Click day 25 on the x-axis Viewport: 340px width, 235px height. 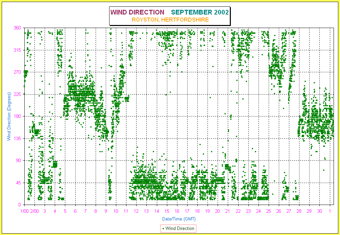(269, 211)
